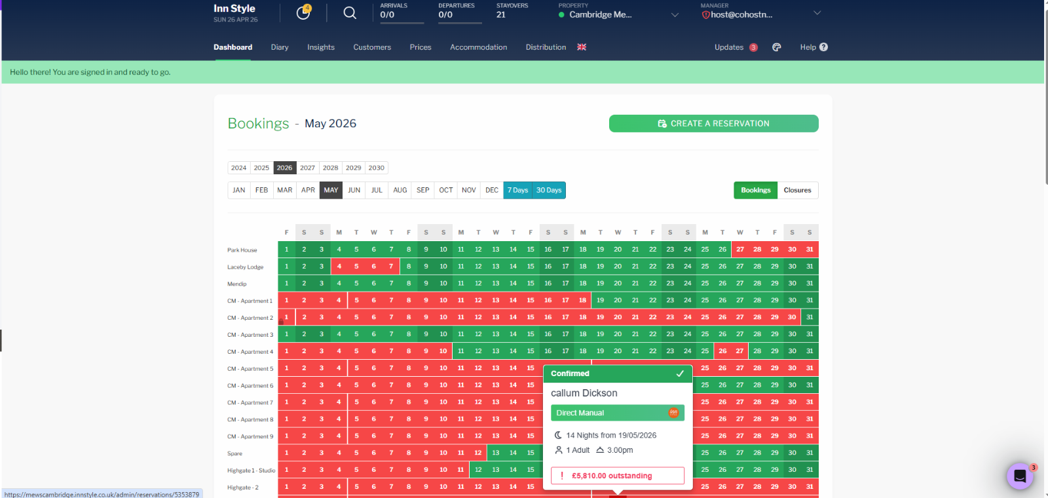Click the Updates badge showing 3
This screenshot has width=1048, height=498.
(x=753, y=47)
